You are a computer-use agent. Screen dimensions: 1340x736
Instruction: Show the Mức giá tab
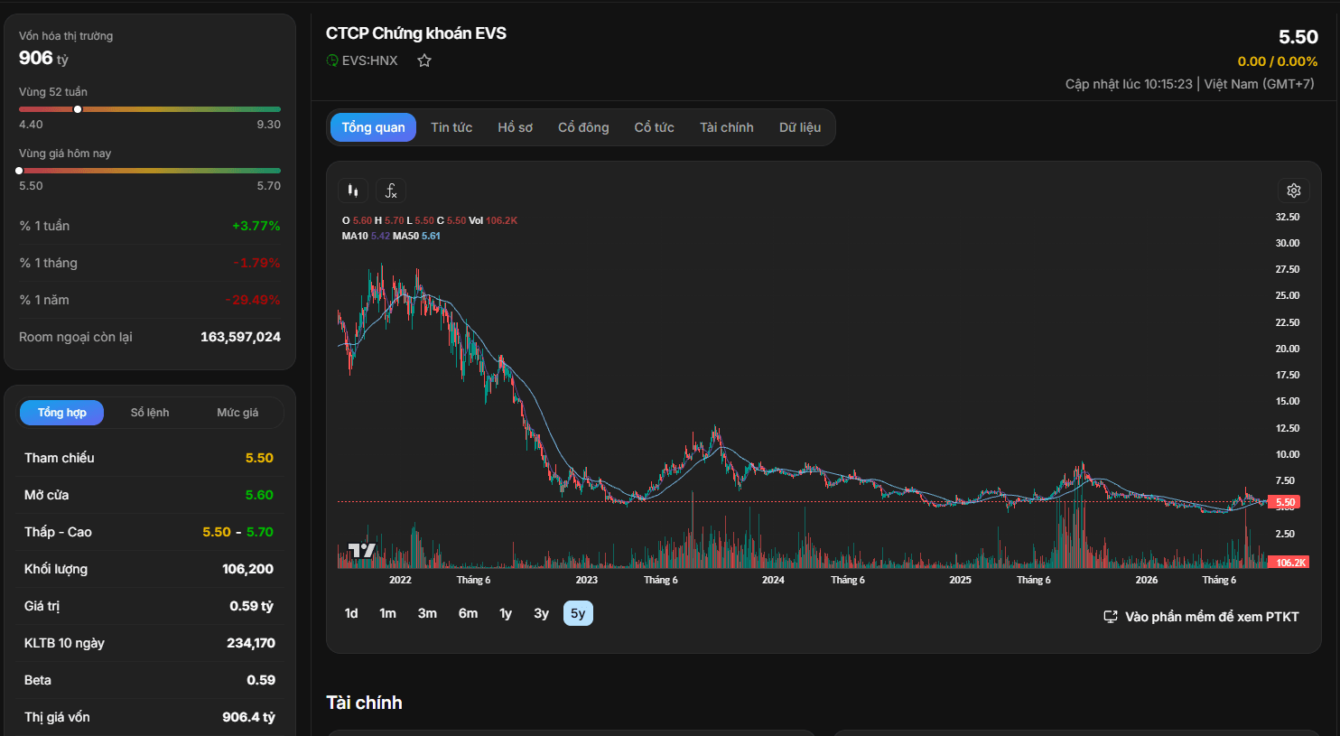[237, 413]
